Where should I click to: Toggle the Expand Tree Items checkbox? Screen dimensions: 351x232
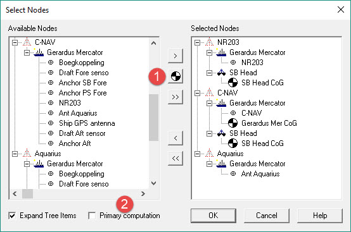12,216
